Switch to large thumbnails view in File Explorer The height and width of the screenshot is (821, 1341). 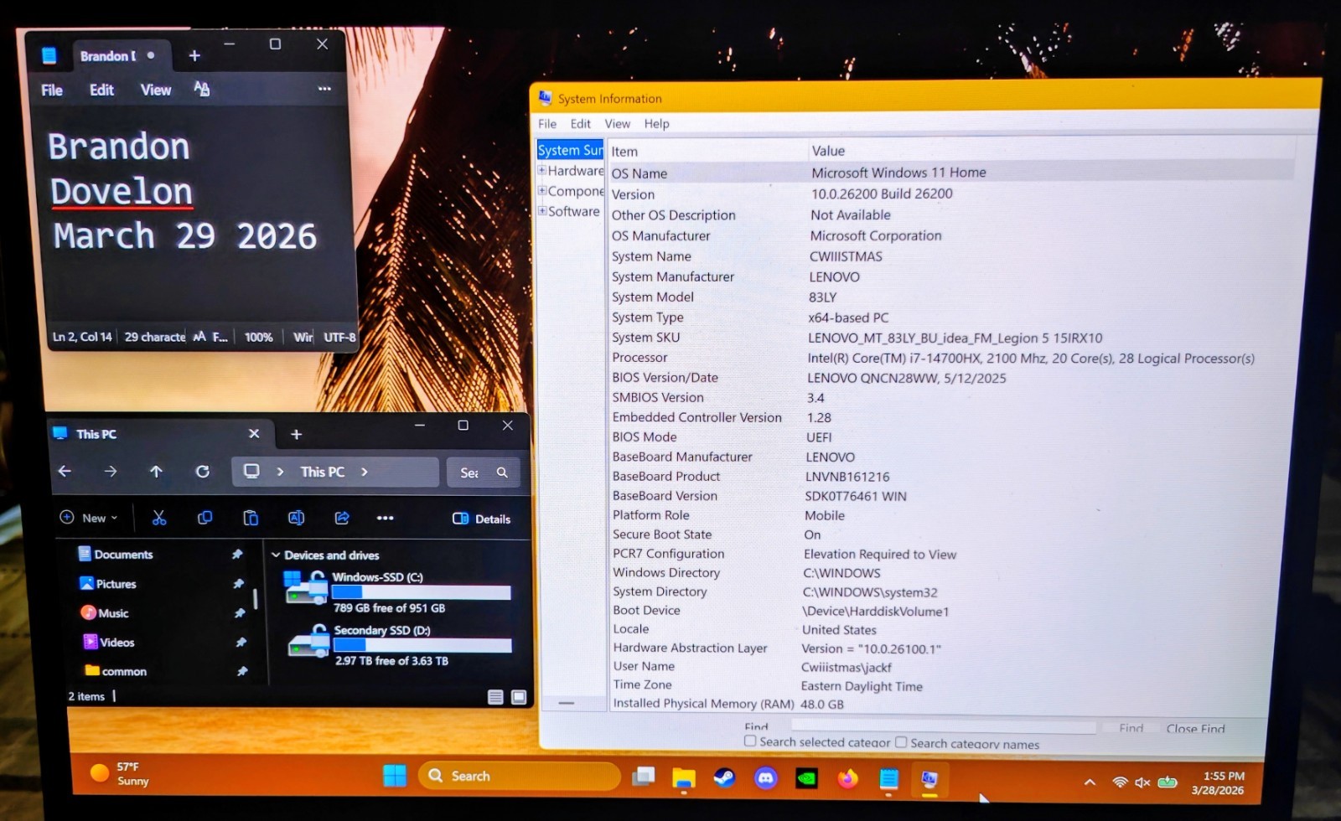click(x=519, y=697)
